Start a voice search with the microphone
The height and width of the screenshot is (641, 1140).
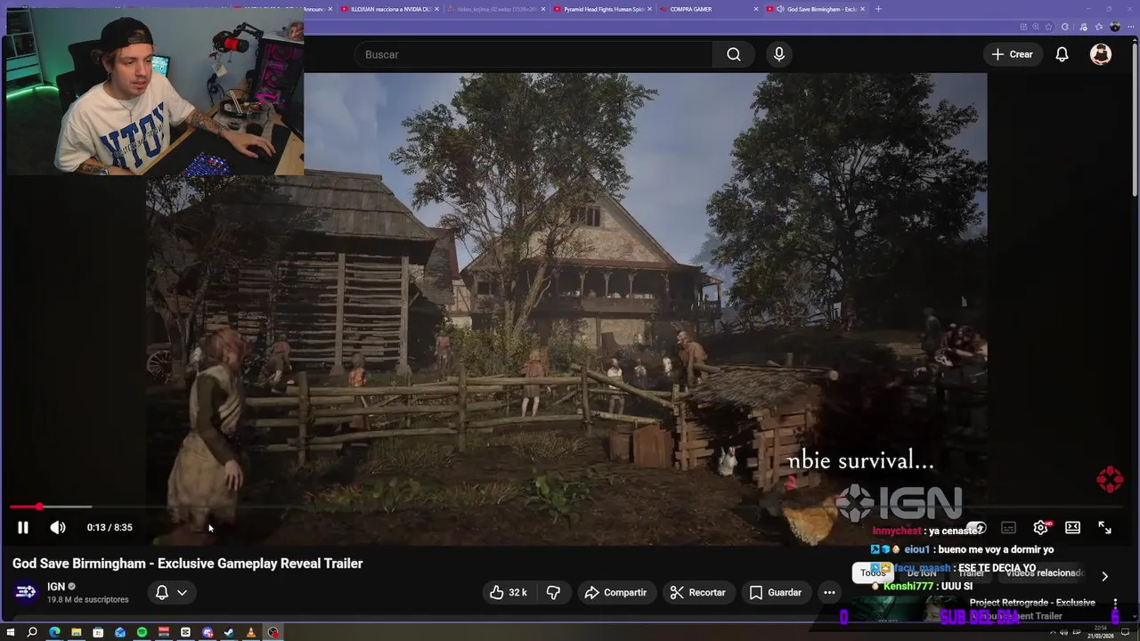click(779, 54)
